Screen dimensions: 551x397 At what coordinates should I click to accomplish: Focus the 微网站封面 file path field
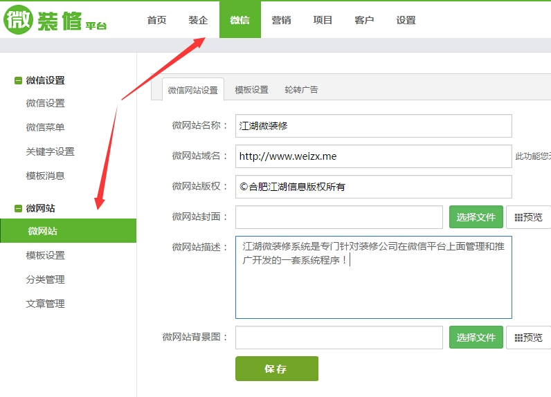(338, 217)
